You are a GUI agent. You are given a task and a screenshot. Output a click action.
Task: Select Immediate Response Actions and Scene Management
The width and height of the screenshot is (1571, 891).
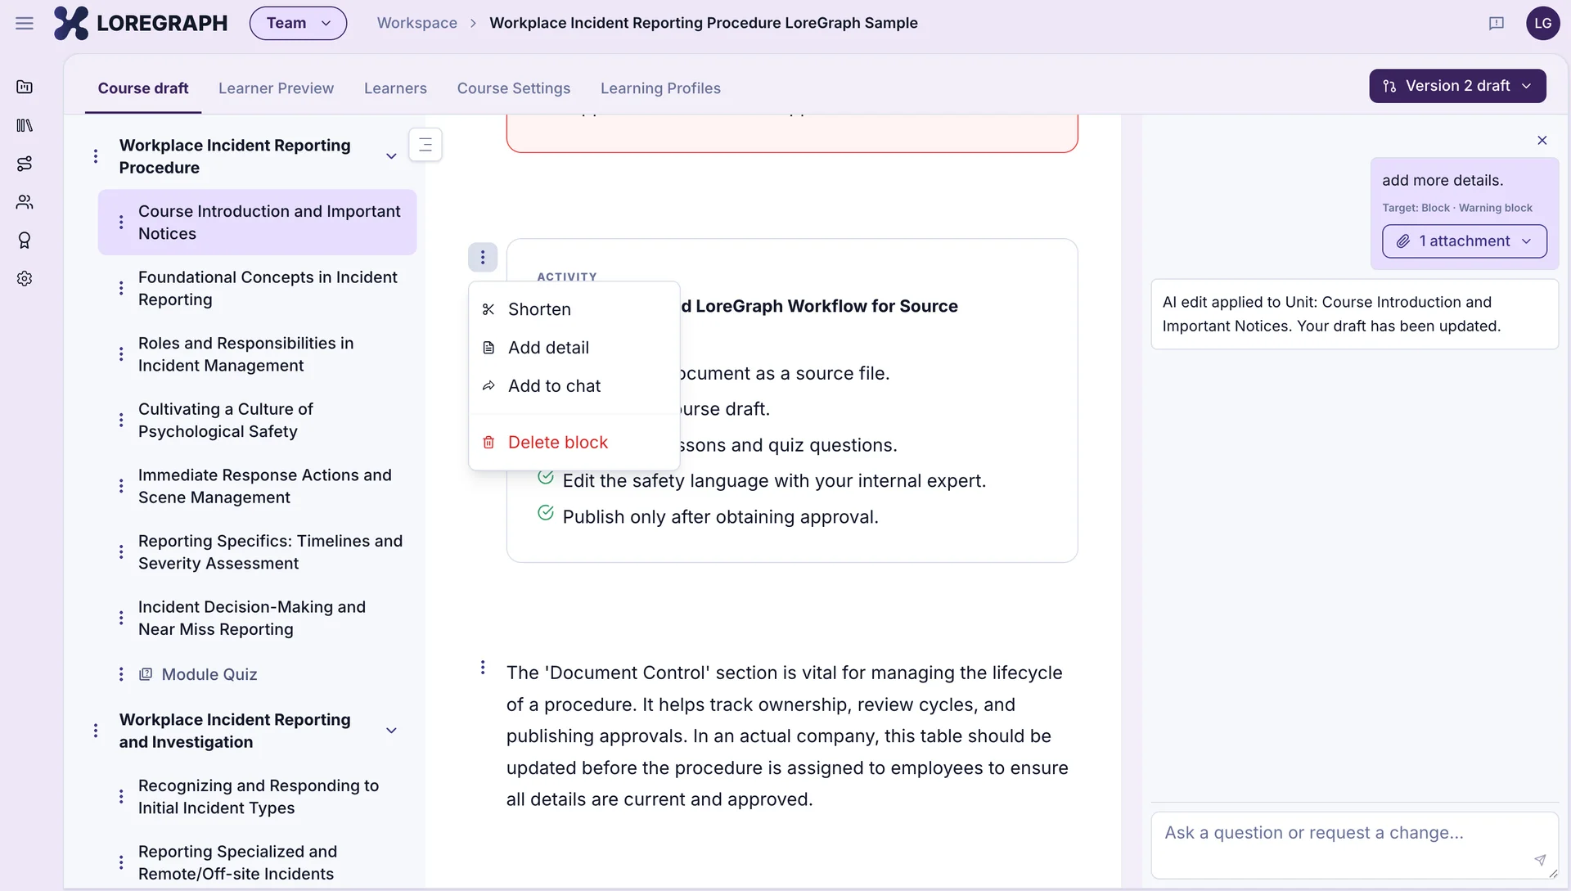(264, 486)
